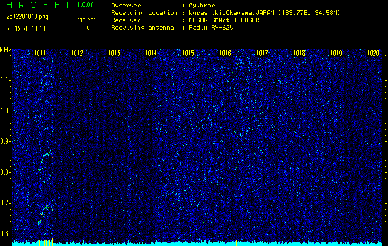Click the 1.0 kHz axis label
The width and height of the screenshot is (388, 246).
coord(4,111)
